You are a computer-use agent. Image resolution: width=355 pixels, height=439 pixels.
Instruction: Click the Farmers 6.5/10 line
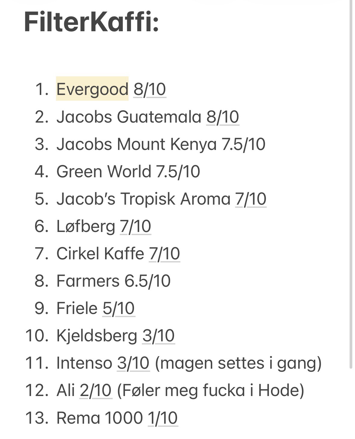click(113, 281)
